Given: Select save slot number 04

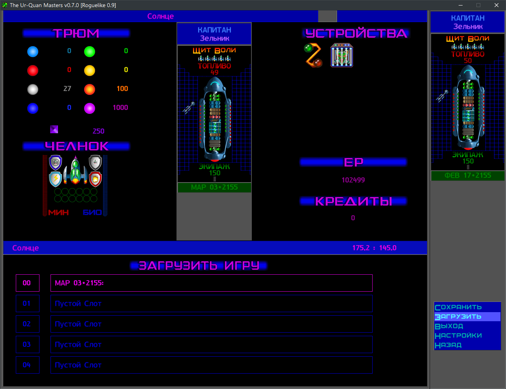Looking at the screenshot, I should pyautogui.click(x=28, y=365).
